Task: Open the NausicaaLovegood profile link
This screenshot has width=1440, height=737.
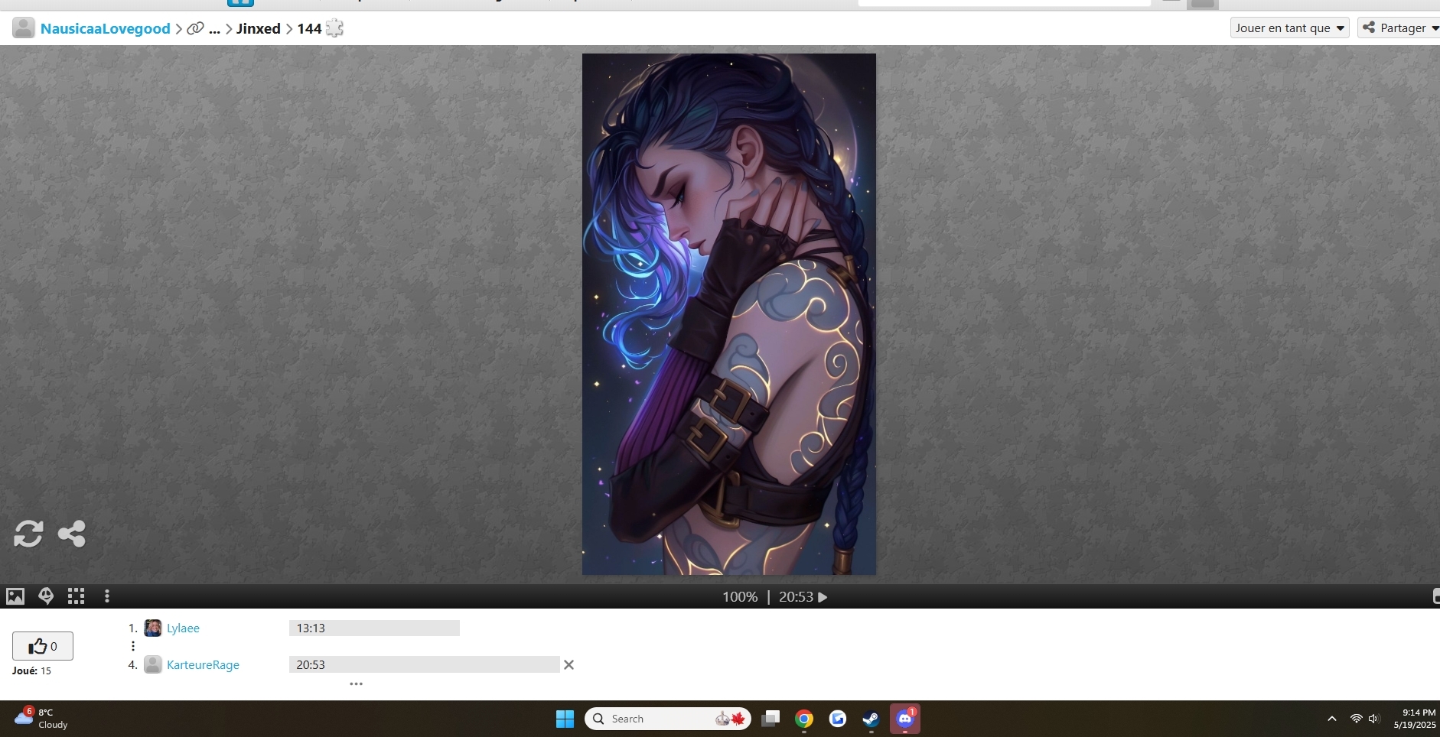Action: [x=106, y=28]
